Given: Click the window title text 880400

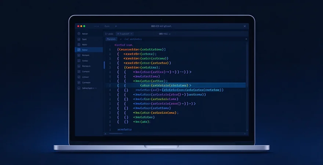Looking at the screenshot, I should point(162,26).
